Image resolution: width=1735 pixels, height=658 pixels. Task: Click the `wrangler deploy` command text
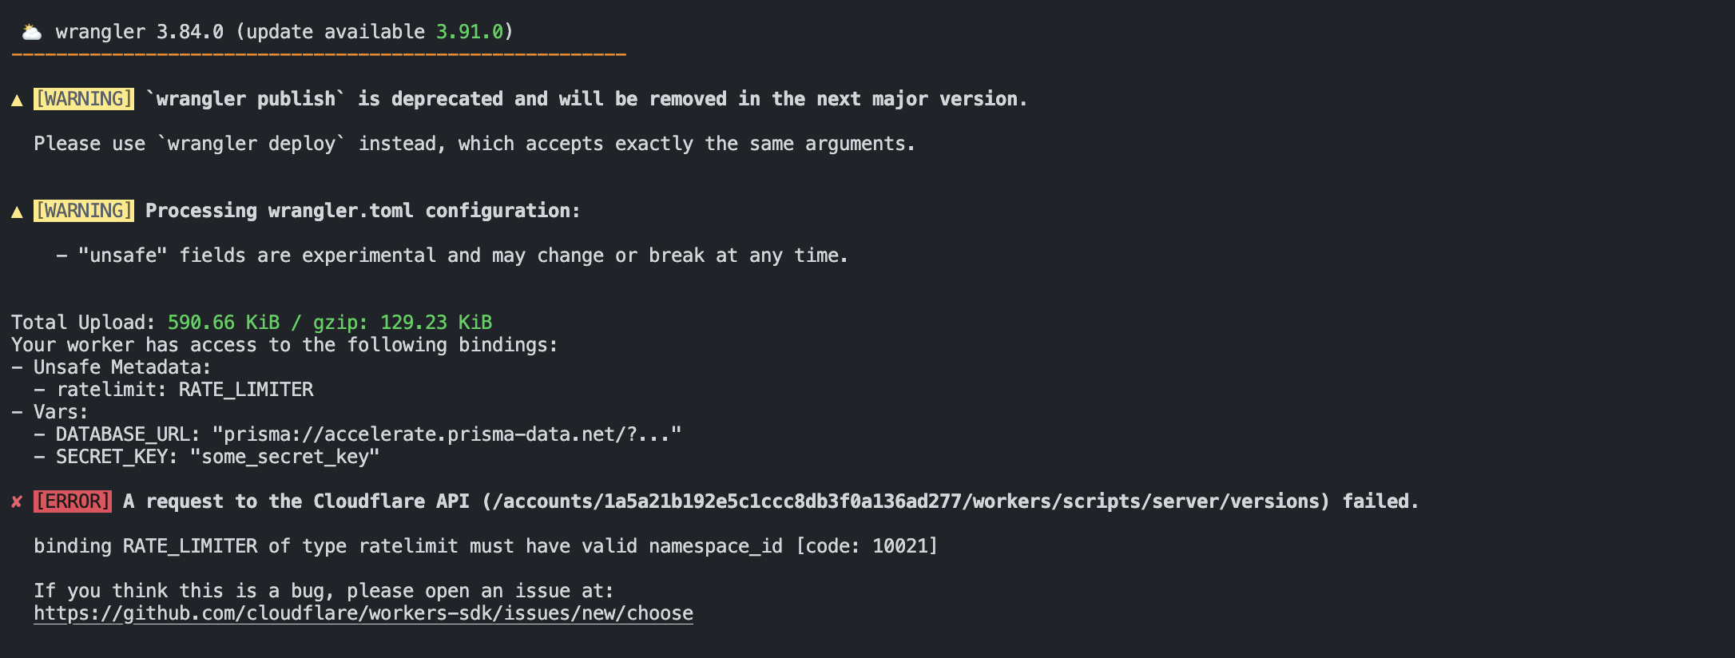point(252,144)
